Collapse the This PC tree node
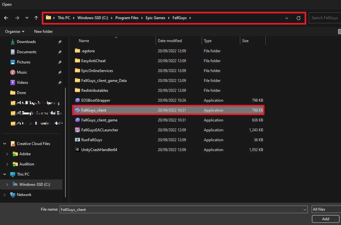This screenshot has height=225, width=341. (4, 174)
